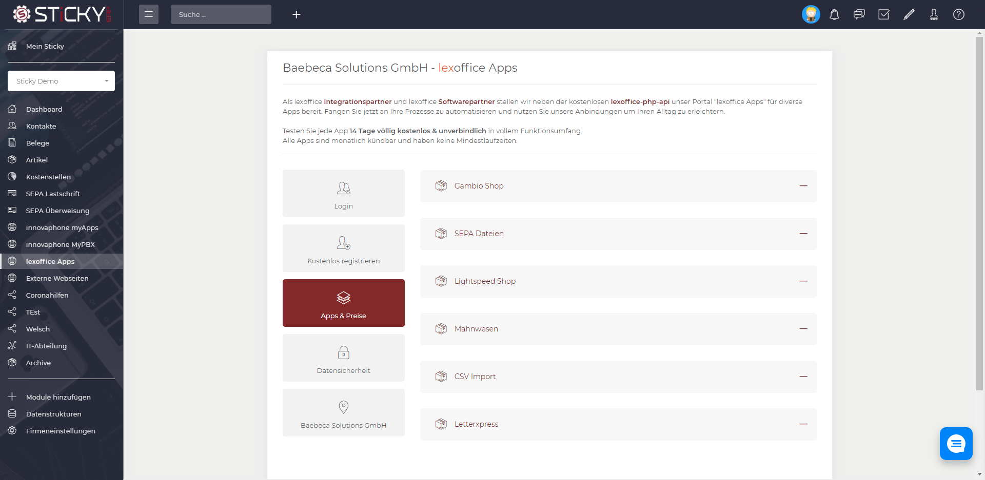Image resolution: width=985 pixels, height=480 pixels.
Task: Click the Apps & Preise tile
Action: point(344,303)
